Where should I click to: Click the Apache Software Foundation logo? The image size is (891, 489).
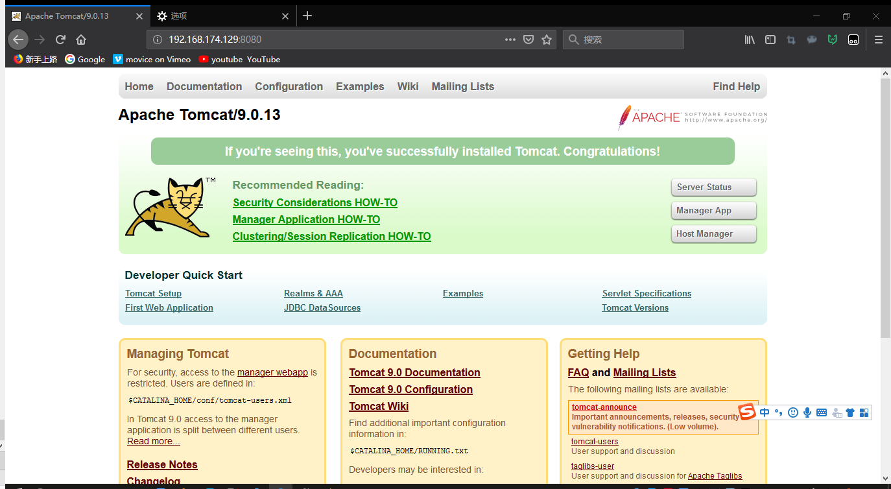click(692, 117)
